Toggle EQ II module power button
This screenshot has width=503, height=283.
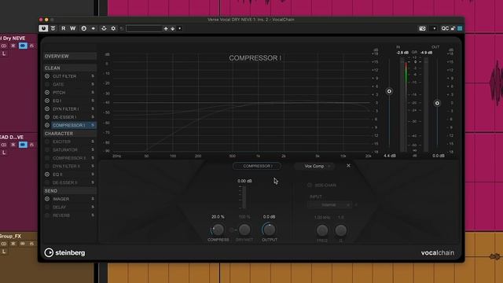tap(47, 175)
